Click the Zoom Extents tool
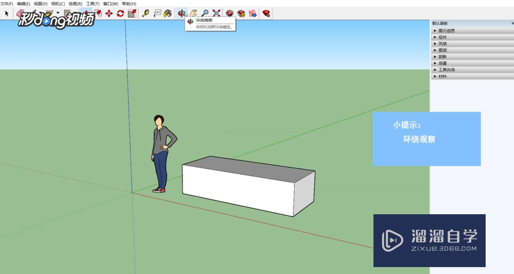Viewport: 514px width, 274px height. point(216,14)
